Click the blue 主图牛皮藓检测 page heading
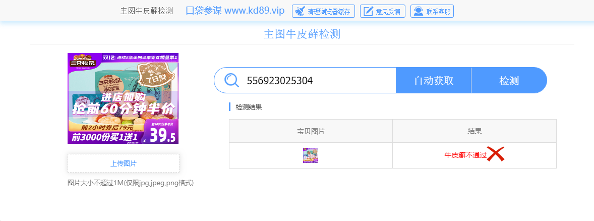The image size is (594, 221). click(302, 34)
